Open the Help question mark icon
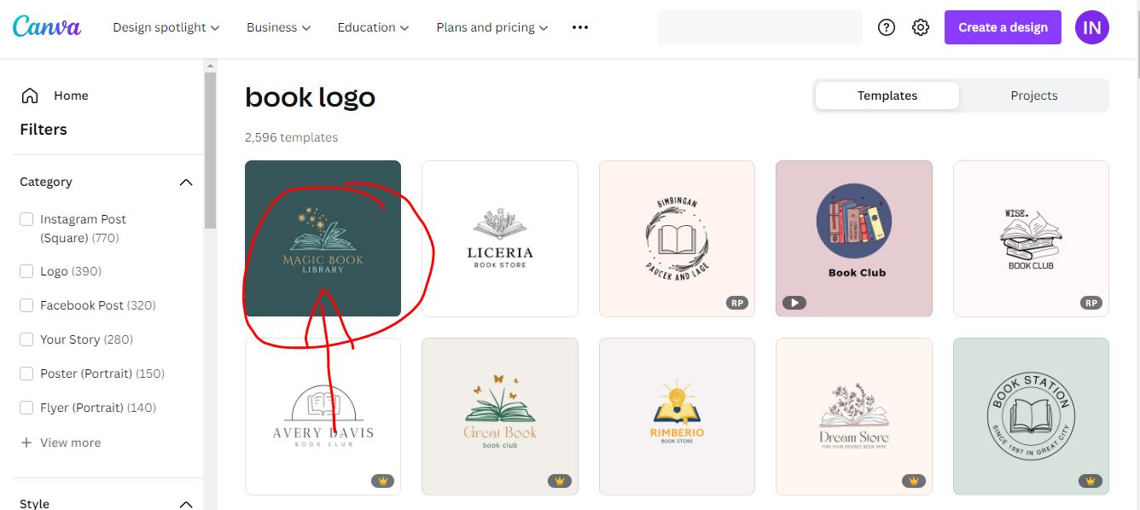This screenshot has height=510, width=1140. pos(886,26)
